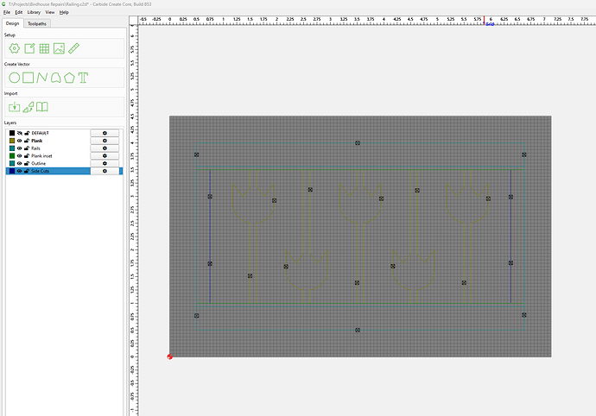
Task: Switch to the Toolpaths tab
Action: (x=37, y=23)
